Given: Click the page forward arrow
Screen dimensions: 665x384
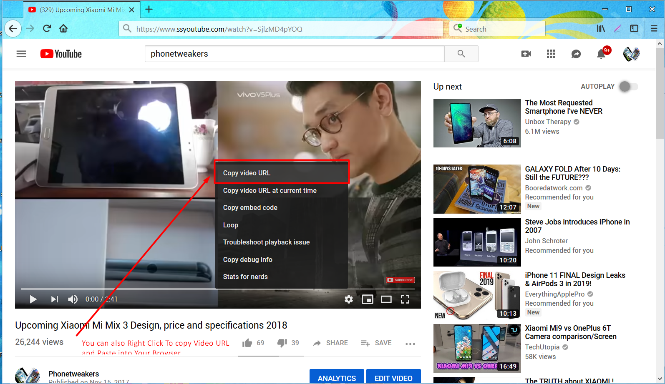Looking at the screenshot, I should pos(30,29).
